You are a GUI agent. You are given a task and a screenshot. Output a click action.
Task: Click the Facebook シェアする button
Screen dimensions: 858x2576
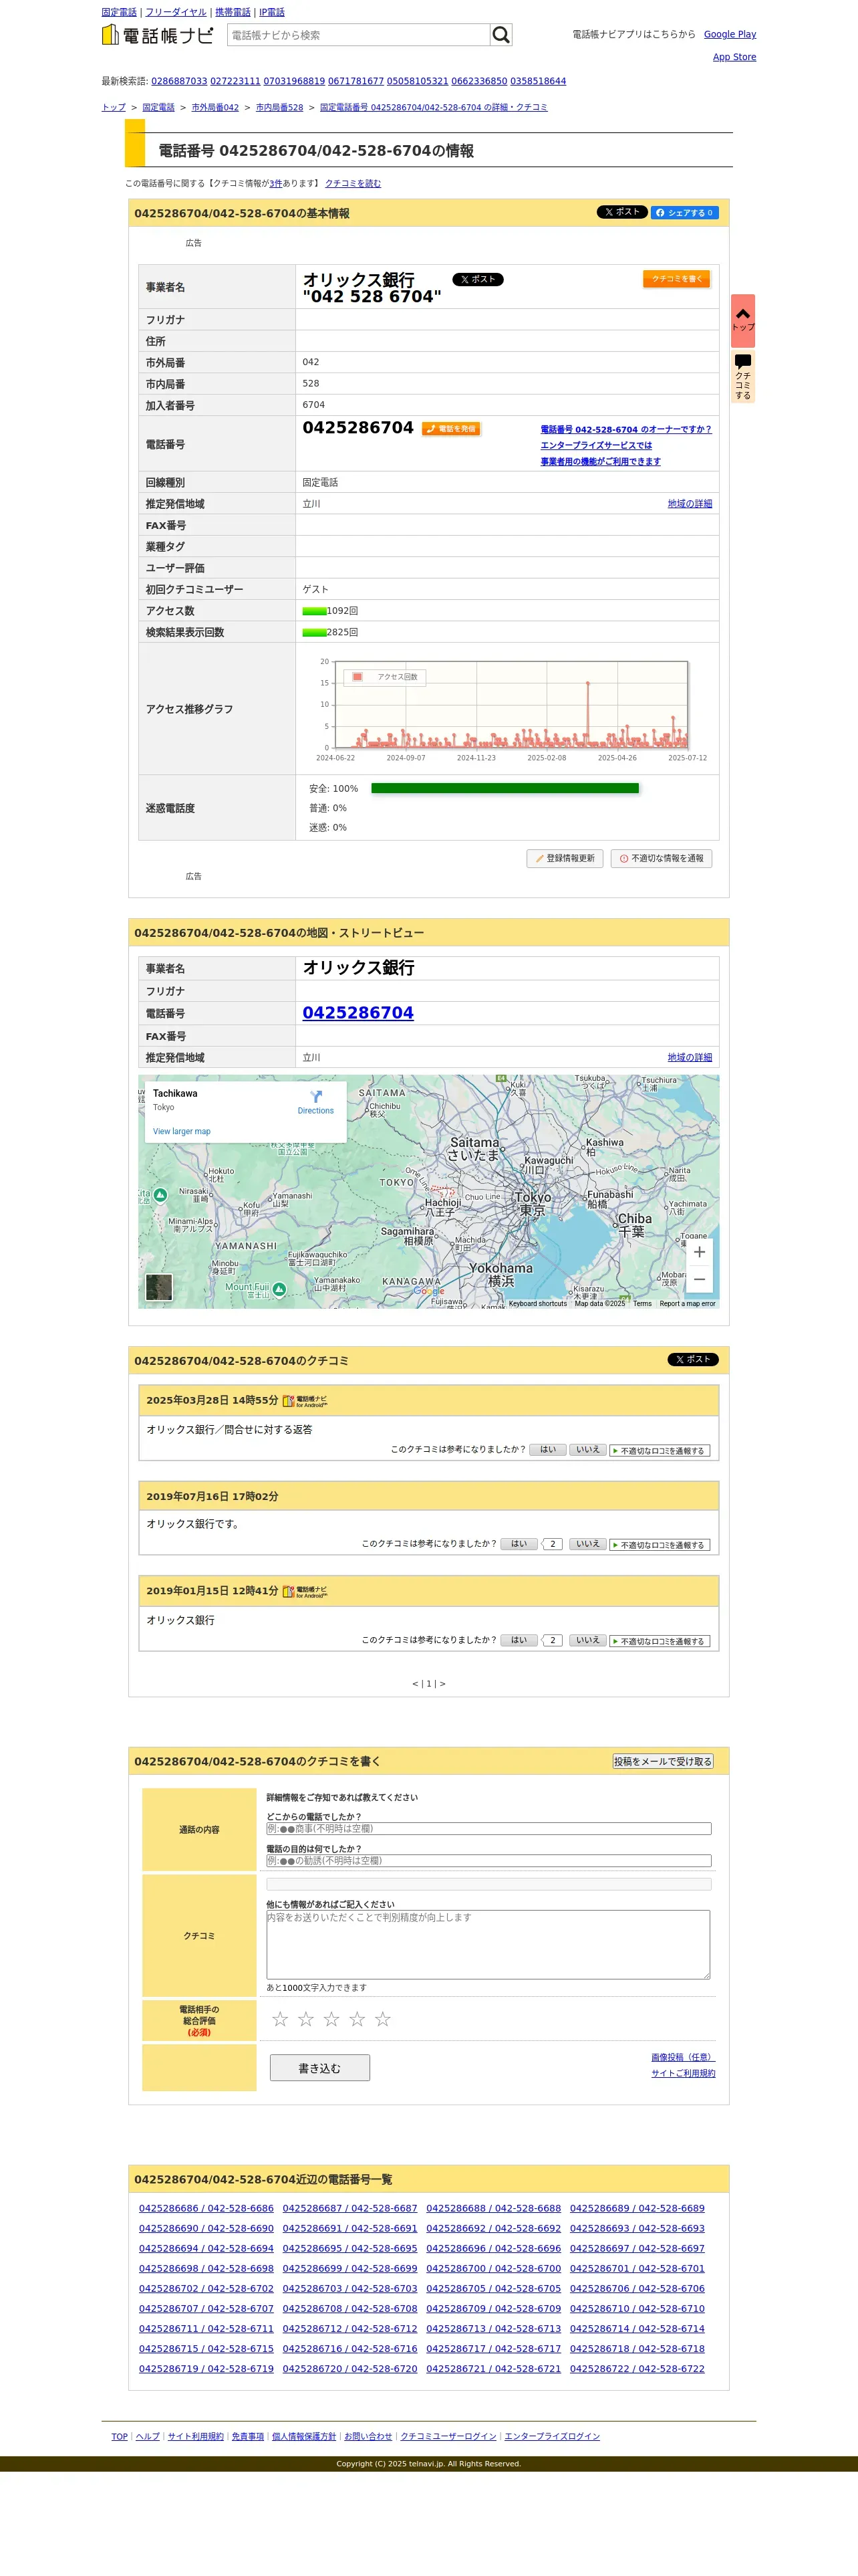point(685,212)
